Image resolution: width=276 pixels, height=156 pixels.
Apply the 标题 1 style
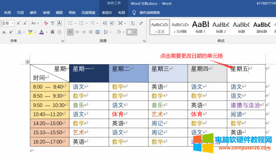[201, 27]
